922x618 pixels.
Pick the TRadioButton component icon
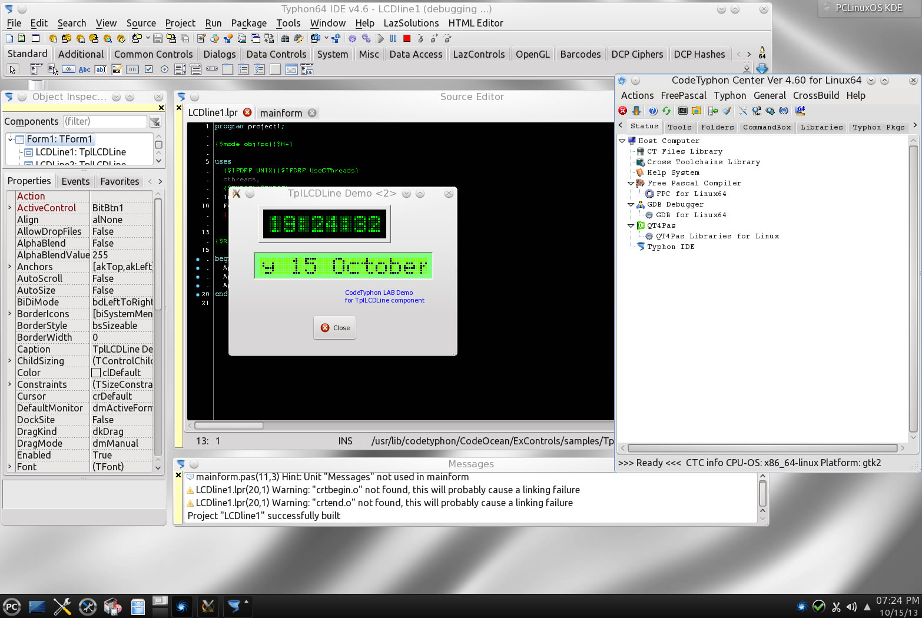click(164, 69)
